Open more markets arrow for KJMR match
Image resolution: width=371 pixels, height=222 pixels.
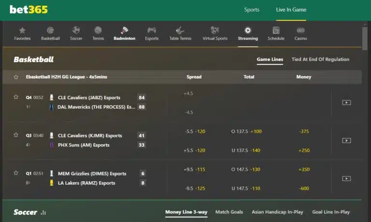(28, 145)
